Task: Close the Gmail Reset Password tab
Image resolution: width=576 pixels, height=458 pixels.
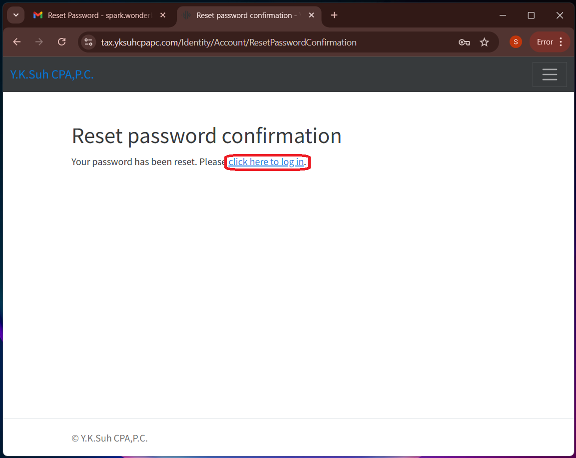Action: point(163,15)
